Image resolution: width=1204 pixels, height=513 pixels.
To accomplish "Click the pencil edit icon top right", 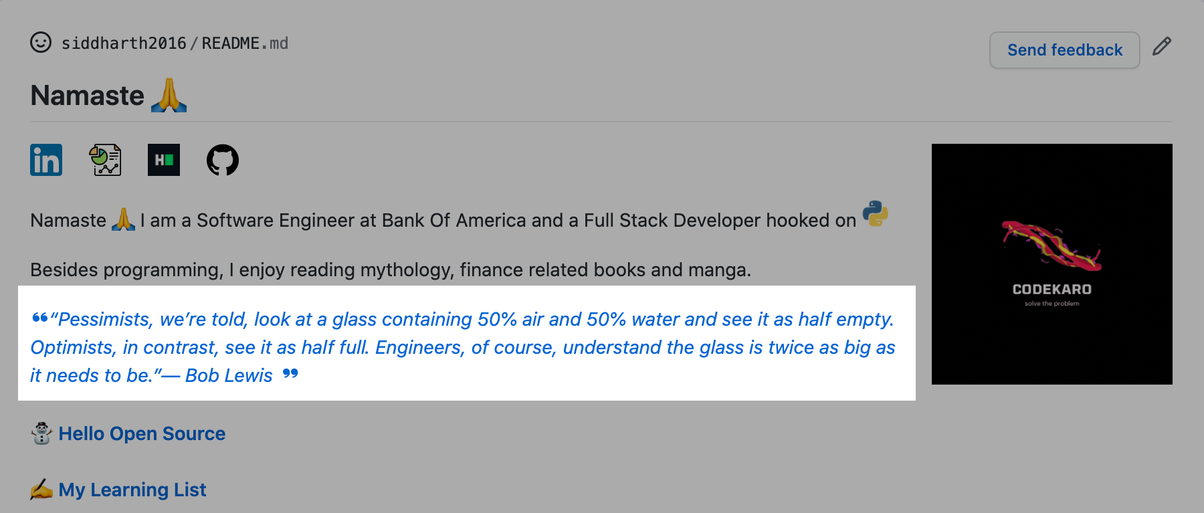I will [x=1162, y=45].
